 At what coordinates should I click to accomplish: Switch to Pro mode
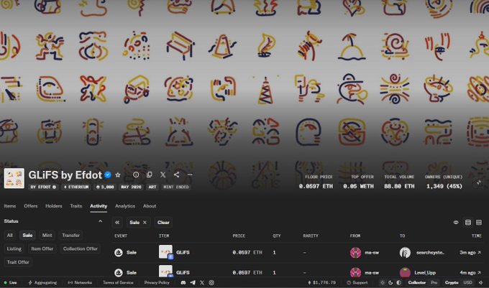point(434,283)
